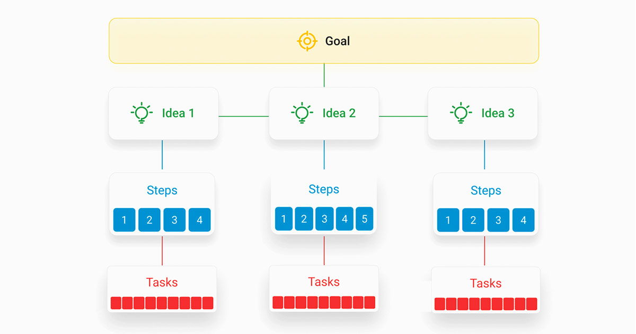Click step 5 under Idea 2

pyautogui.click(x=365, y=218)
